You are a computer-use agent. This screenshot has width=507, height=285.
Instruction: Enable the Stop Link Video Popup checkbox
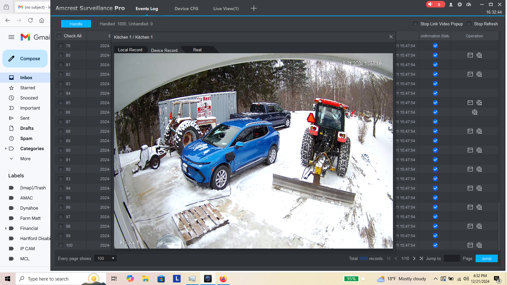(x=415, y=24)
